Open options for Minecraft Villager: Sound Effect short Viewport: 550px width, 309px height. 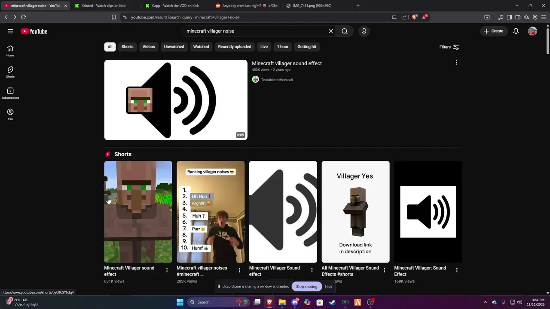pos(457,270)
